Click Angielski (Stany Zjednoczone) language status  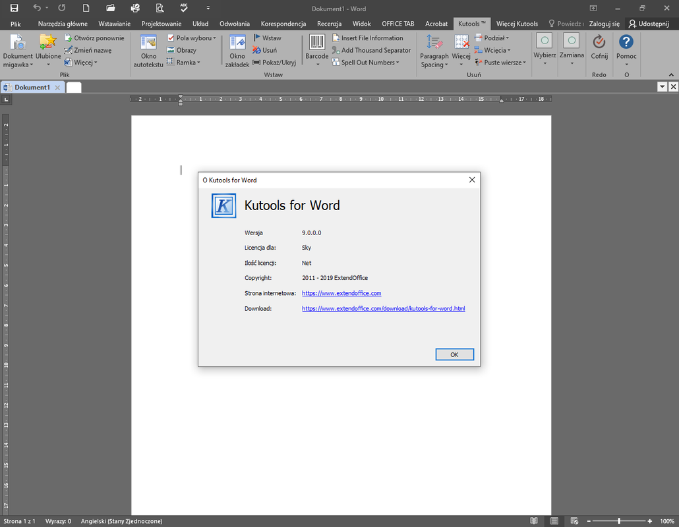[122, 521]
